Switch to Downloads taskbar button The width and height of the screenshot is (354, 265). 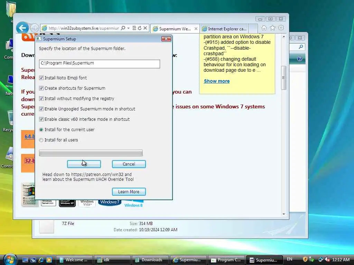[150, 260]
